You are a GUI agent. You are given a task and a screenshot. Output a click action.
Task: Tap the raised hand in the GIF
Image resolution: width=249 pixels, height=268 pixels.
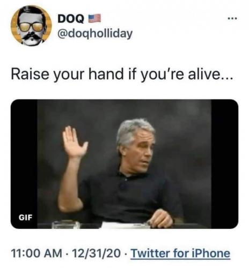(x=74, y=142)
